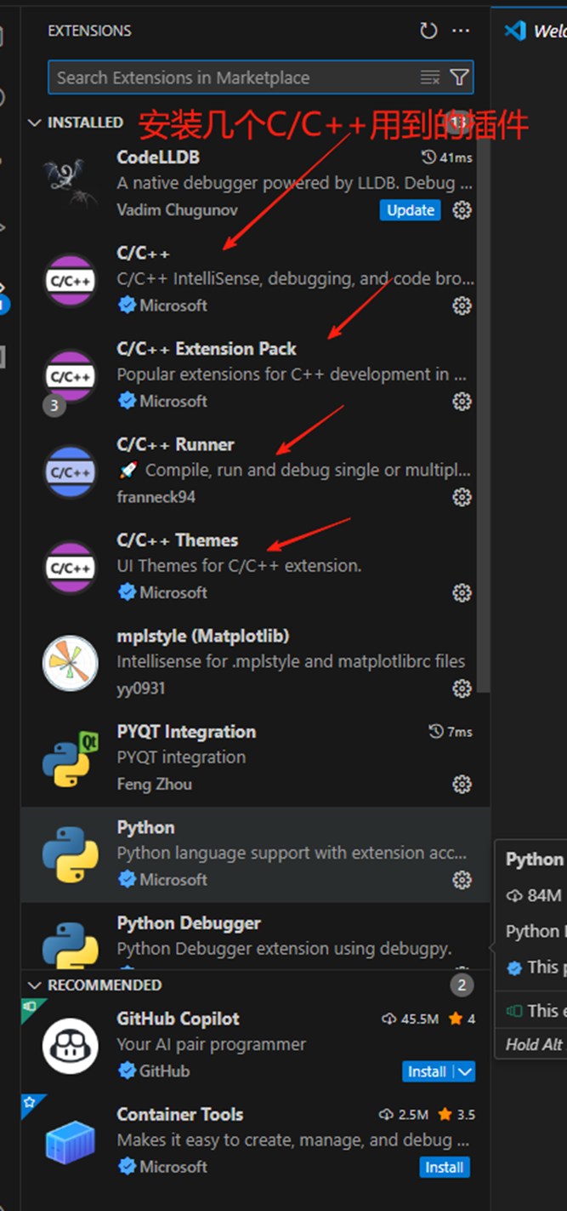Select C/C++ Themes title
Image resolution: width=567 pixels, height=1211 pixels.
click(178, 540)
